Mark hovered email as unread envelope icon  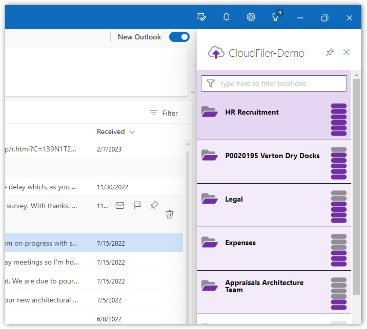tap(120, 206)
